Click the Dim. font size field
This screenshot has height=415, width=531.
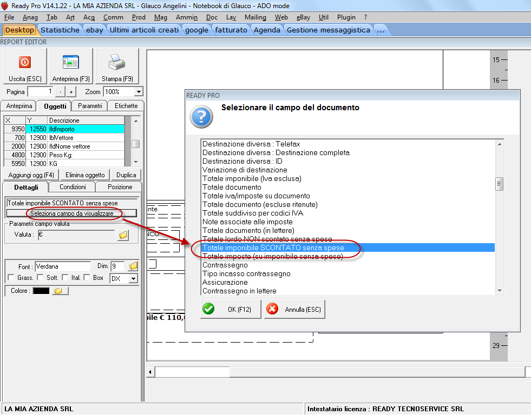tap(117, 266)
